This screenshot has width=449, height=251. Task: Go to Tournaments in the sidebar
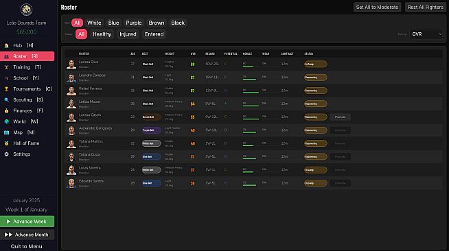pos(27,89)
